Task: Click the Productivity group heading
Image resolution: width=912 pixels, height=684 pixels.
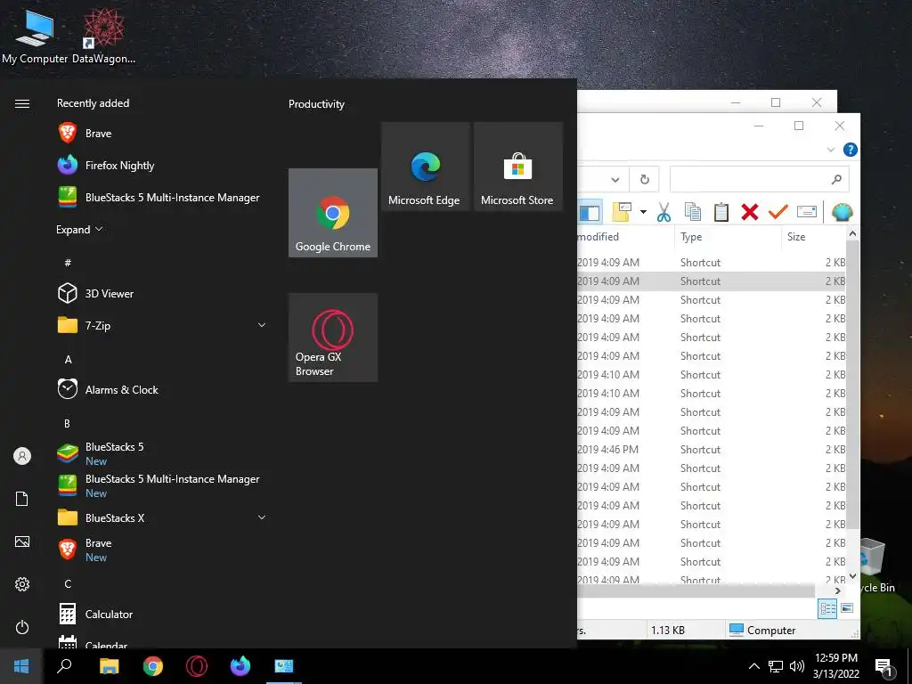Action: (x=316, y=104)
